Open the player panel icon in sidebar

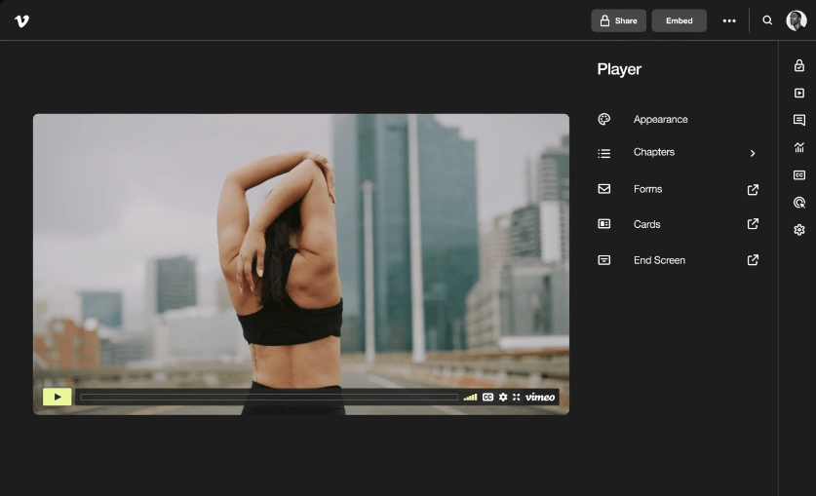coord(799,94)
